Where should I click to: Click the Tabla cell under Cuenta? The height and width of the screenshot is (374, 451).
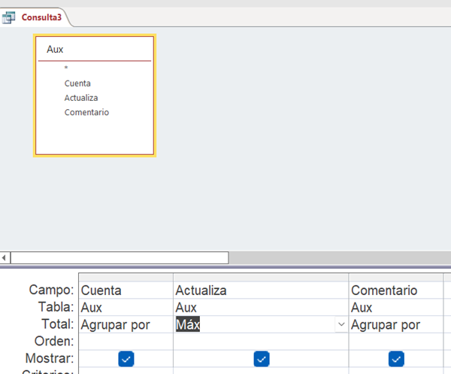pos(126,308)
